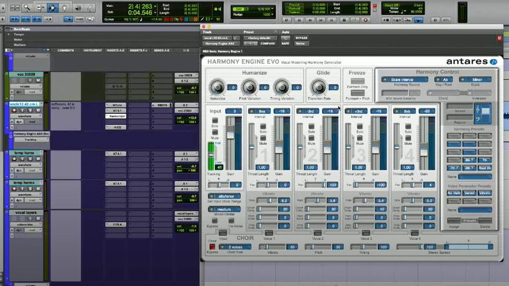This screenshot has height=286, width=509.
Task: Toggle record arm on vocic12.42.cm.L track
Action: click(x=14, y=110)
